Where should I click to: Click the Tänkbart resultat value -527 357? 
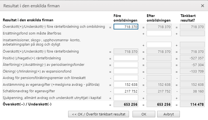click(x=192, y=58)
